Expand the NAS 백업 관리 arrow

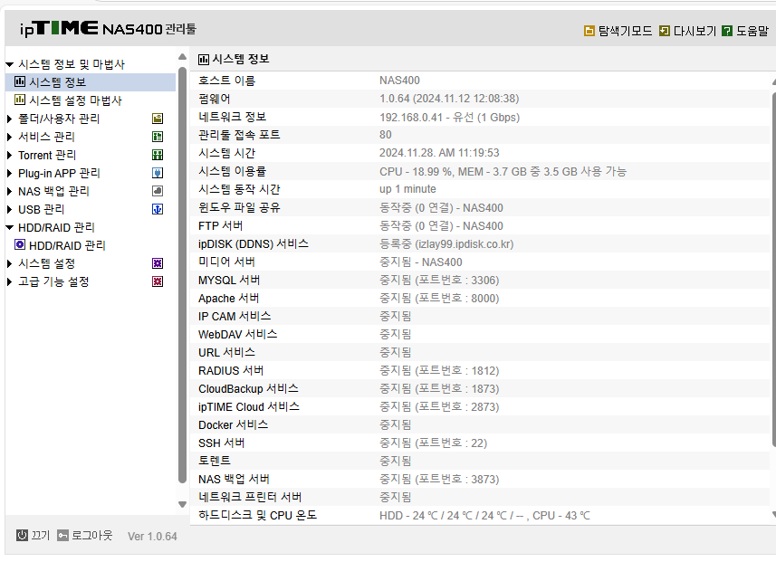click(9, 192)
